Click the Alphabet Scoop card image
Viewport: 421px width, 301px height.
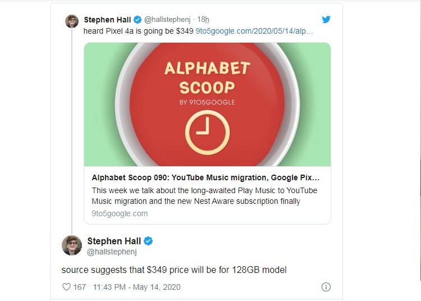[207, 104]
